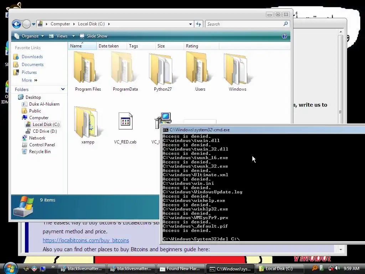Switch to Found New Hardware taskbar item

[x=181, y=269]
